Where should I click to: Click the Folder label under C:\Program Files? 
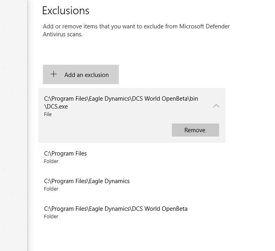(51, 161)
